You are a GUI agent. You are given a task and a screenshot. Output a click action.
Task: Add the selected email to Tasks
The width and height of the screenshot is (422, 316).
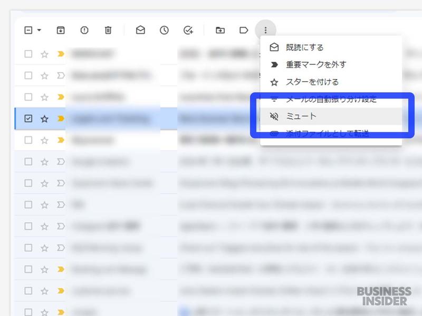(187, 30)
